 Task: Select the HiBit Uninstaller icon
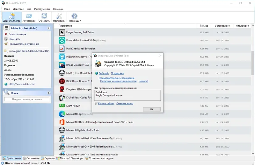pos(62,57)
